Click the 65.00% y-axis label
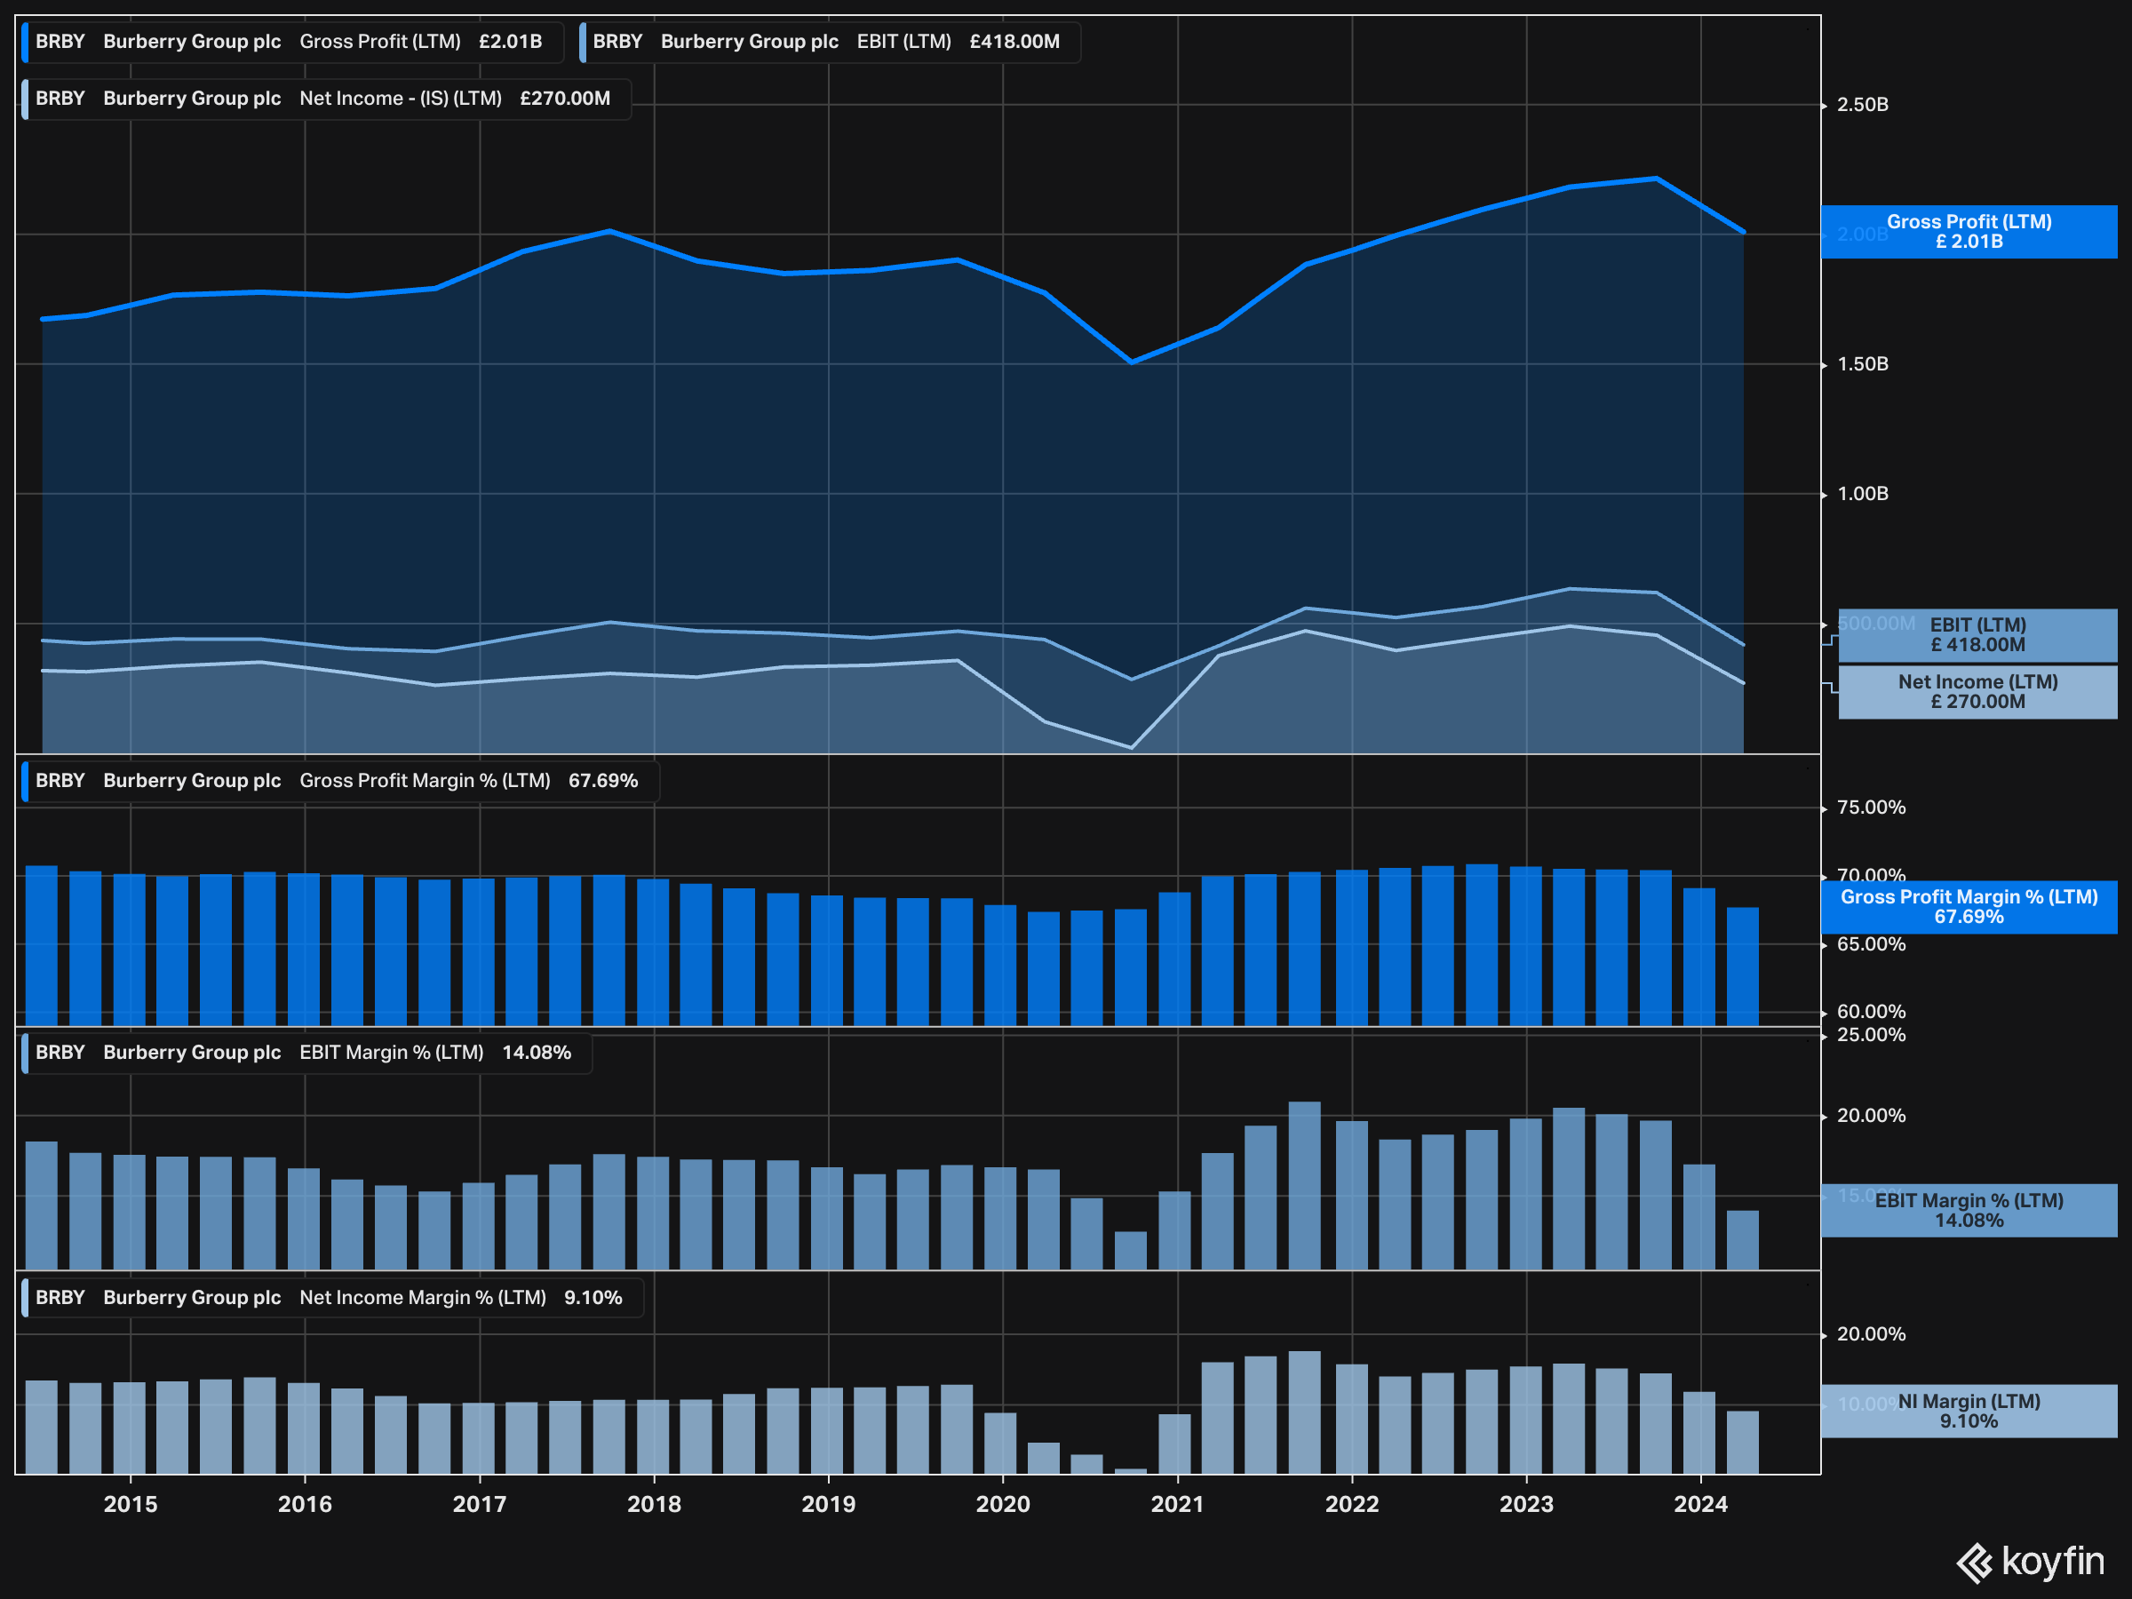 coord(1871,944)
